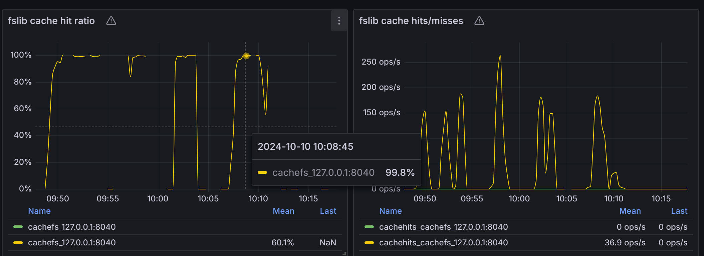
Task: Click the 100% y-axis label on hit ratio chart
Action: (21, 55)
